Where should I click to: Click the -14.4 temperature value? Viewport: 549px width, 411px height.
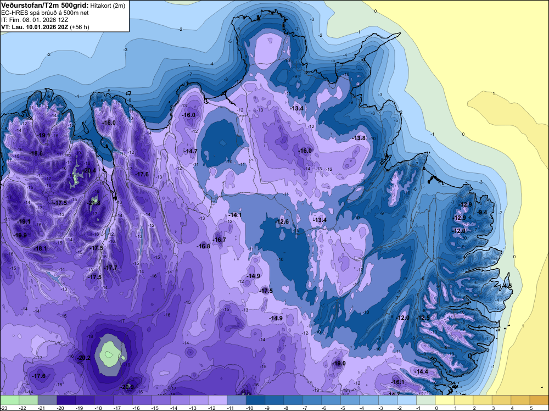tap(422, 371)
